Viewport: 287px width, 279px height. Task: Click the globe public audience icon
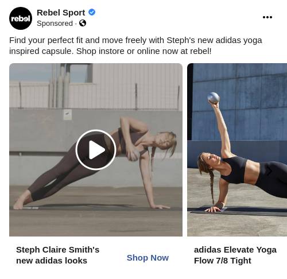click(x=83, y=23)
